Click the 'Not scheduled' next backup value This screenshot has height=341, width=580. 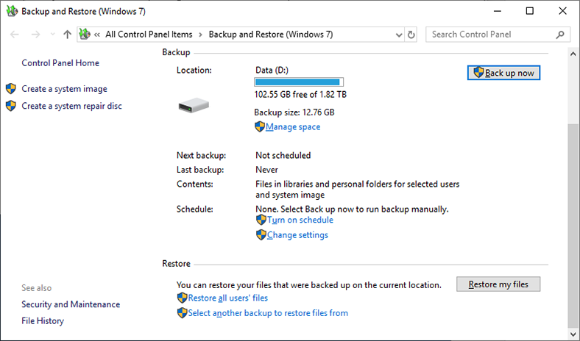[x=283, y=156]
